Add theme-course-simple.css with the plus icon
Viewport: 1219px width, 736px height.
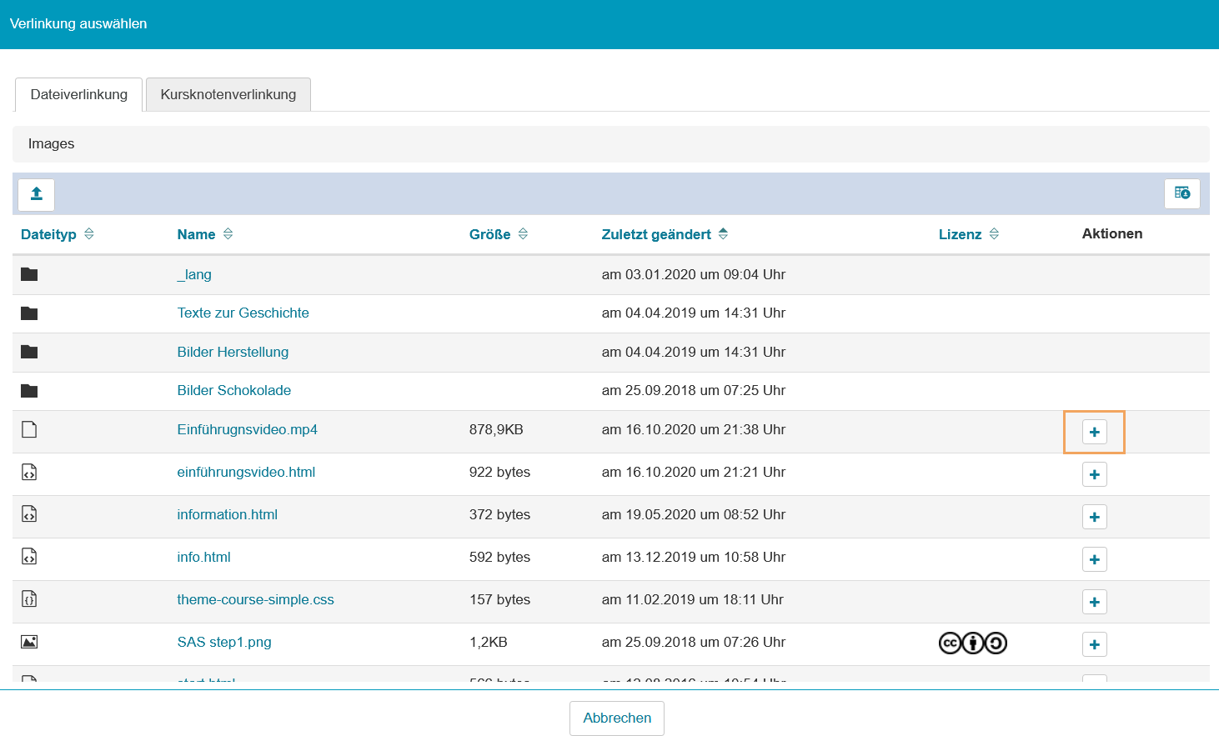click(x=1094, y=602)
